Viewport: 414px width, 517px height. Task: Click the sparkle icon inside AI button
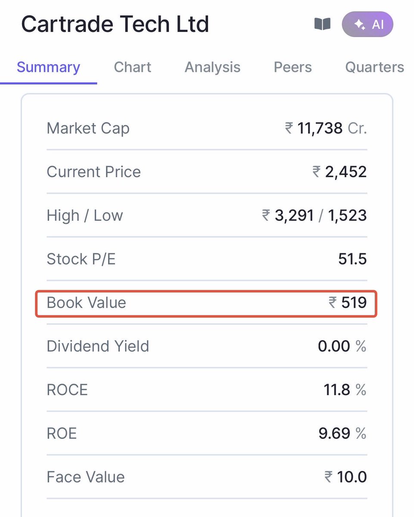359,25
